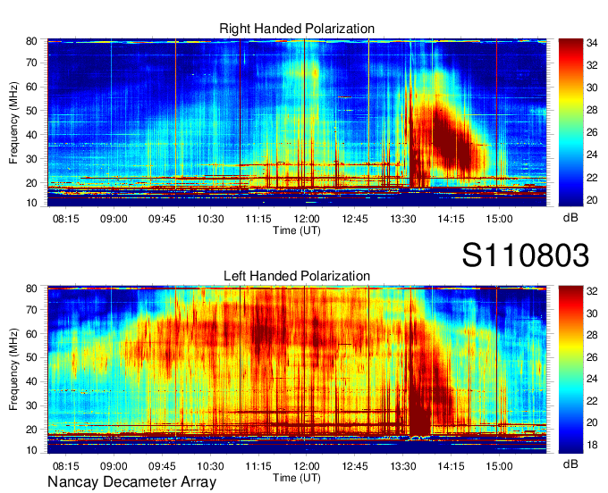
Task: Click the 15:00 time tick on the Right Handed plot
Action: pos(500,219)
